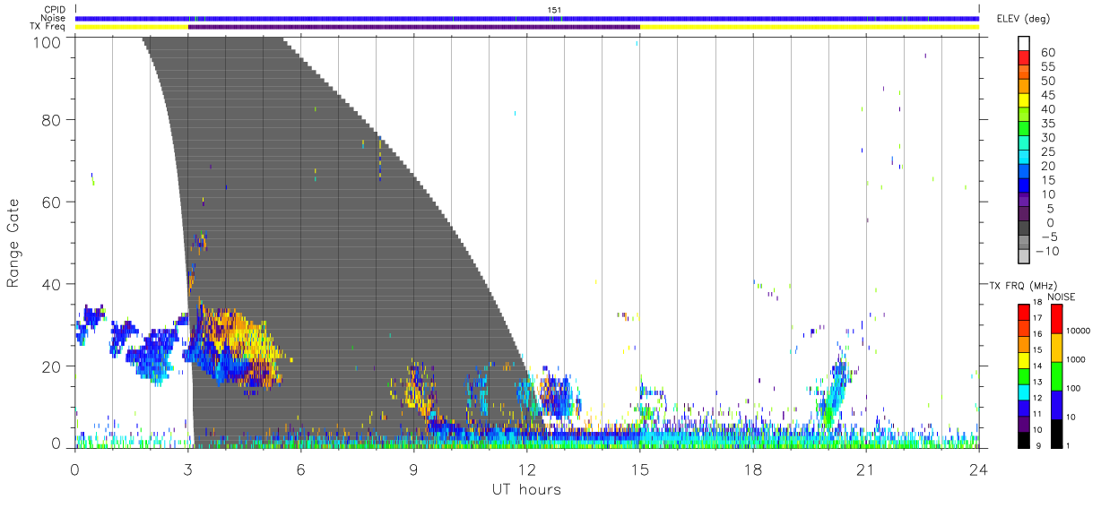Select the cyan 20–25 degree elevation color segment
Viewport: 1101px width, 508px height.
click(x=1023, y=159)
